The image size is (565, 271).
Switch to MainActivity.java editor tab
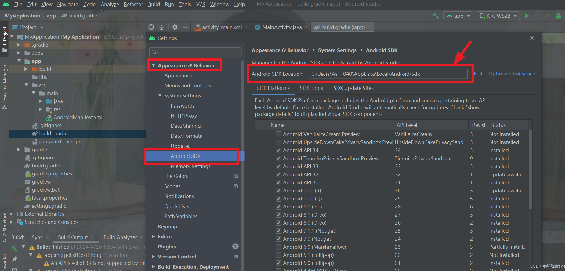[x=281, y=27]
